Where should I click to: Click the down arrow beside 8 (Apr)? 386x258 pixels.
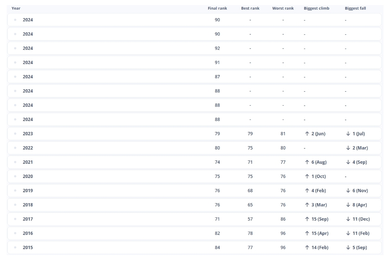(x=348, y=205)
